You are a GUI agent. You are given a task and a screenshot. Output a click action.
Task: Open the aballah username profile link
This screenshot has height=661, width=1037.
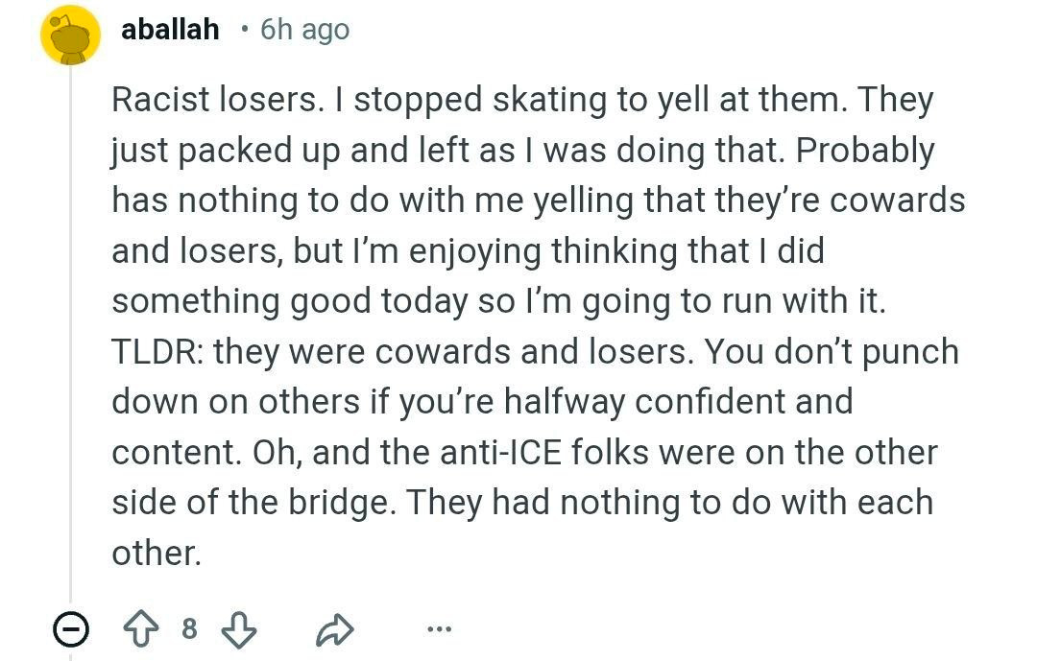(x=170, y=30)
